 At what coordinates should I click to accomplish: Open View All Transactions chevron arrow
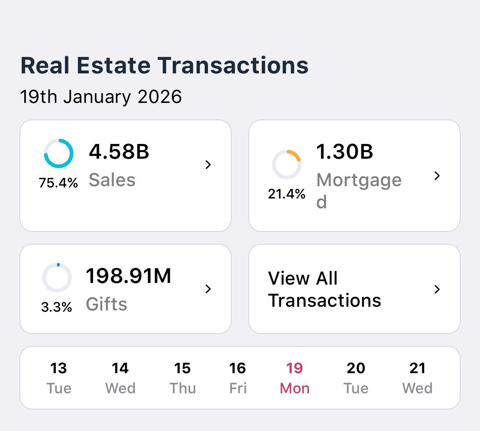[437, 289]
